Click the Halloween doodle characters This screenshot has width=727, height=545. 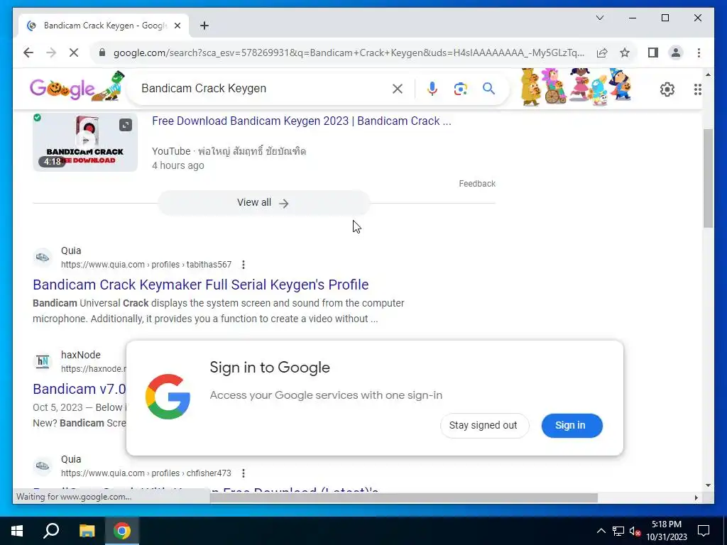tap(575, 87)
